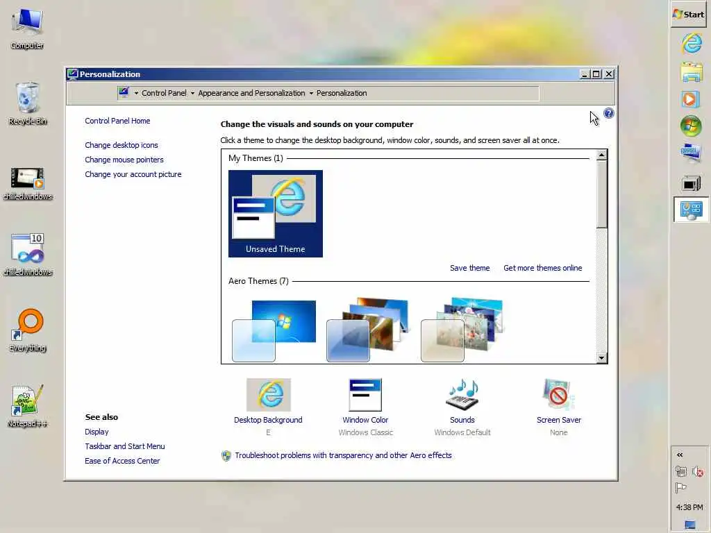Expand dropdown arrow before Control Panel
The height and width of the screenshot is (533, 711).
(136, 93)
